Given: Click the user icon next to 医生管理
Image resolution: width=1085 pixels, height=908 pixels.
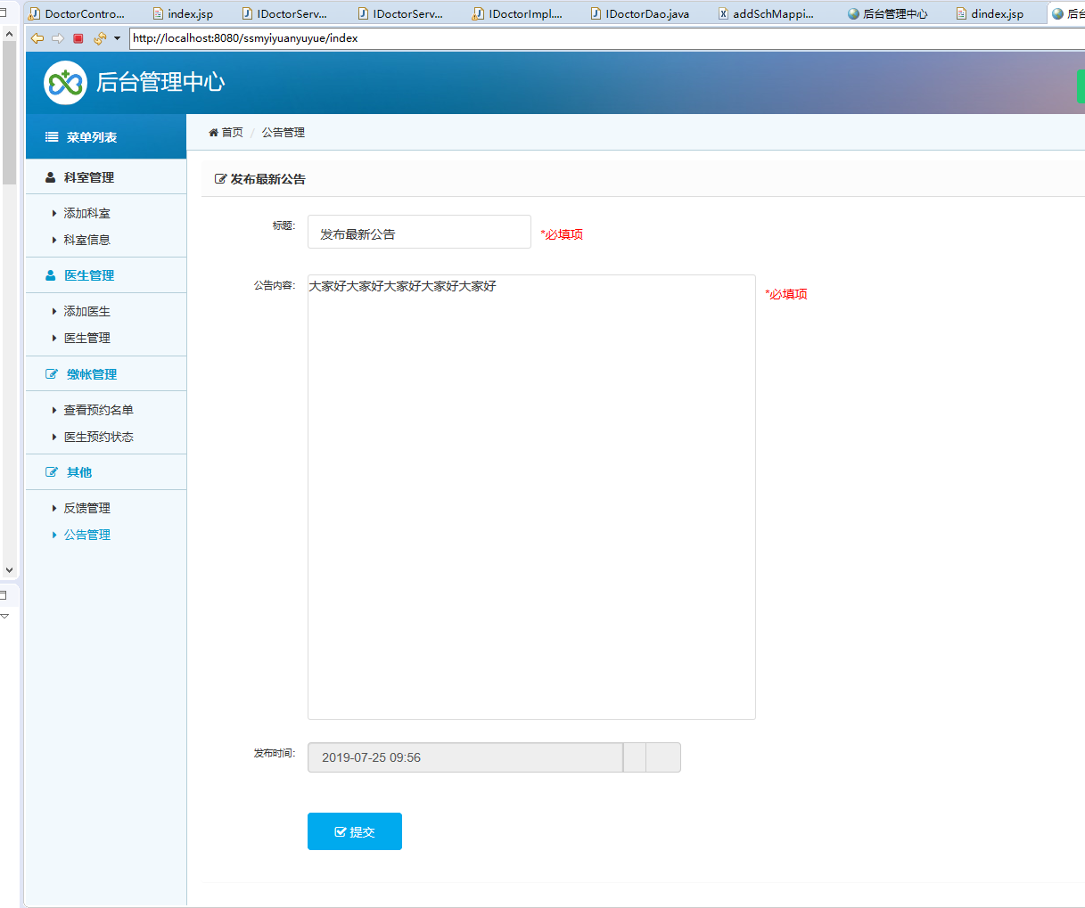Looking at the screenshot, I should pos(49,275).
